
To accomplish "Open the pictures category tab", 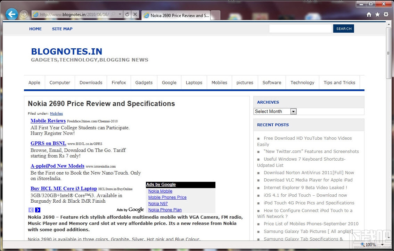I will pos(245,82).
